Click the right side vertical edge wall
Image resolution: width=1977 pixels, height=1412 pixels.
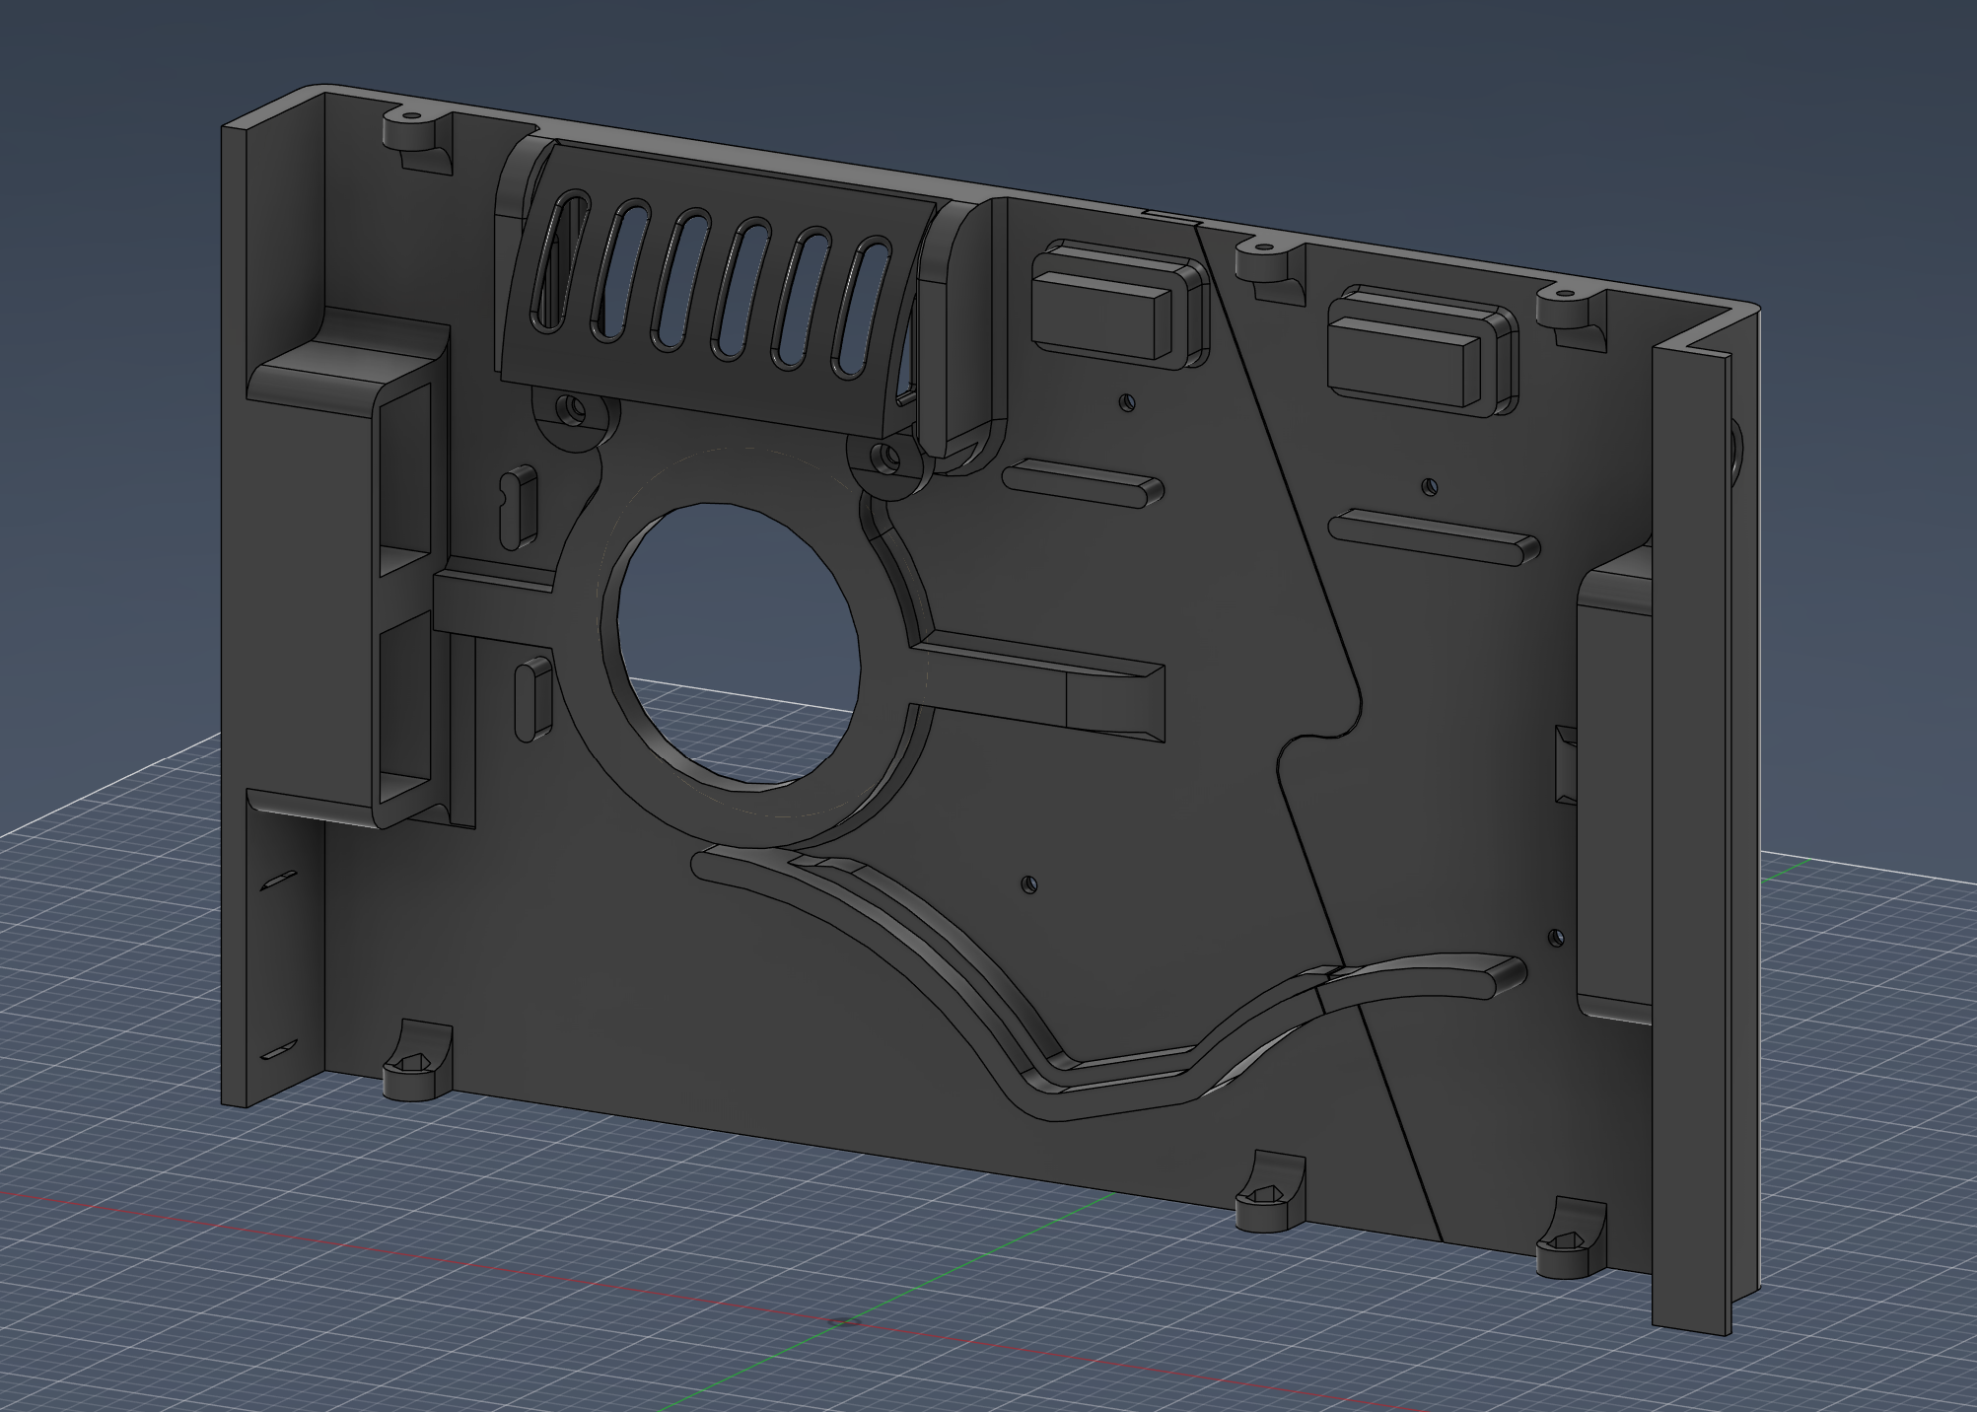[1688, 838]
